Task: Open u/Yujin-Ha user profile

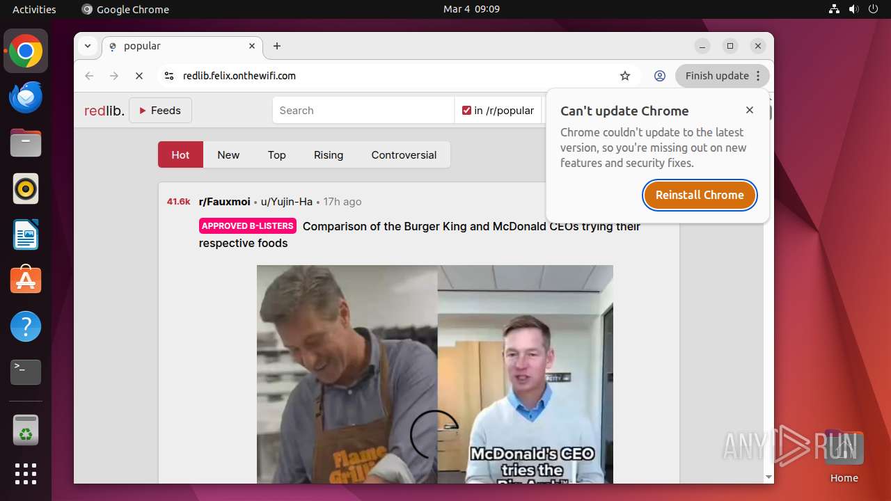Action: [x=286, y=202]
